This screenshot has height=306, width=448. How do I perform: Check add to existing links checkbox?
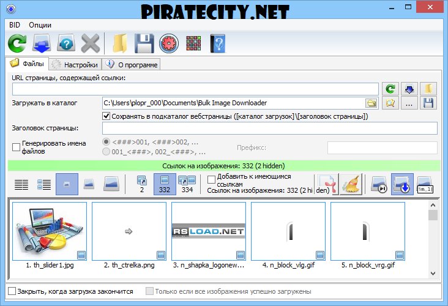(x=211, y=180)
